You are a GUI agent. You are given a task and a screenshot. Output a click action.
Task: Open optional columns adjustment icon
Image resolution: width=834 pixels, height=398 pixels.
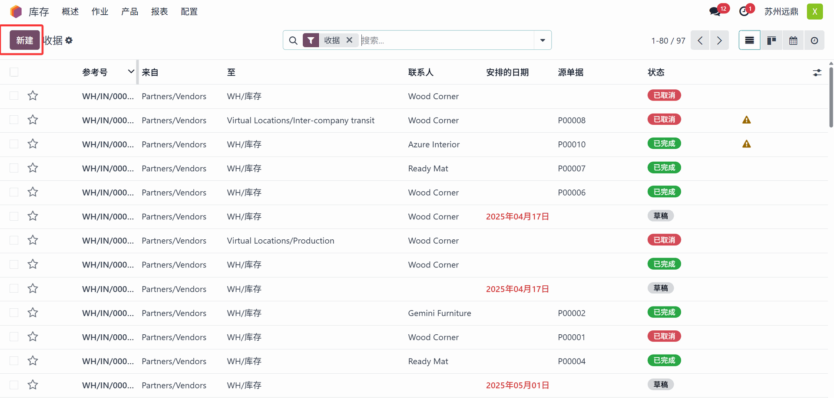click(x=817, y=72)
